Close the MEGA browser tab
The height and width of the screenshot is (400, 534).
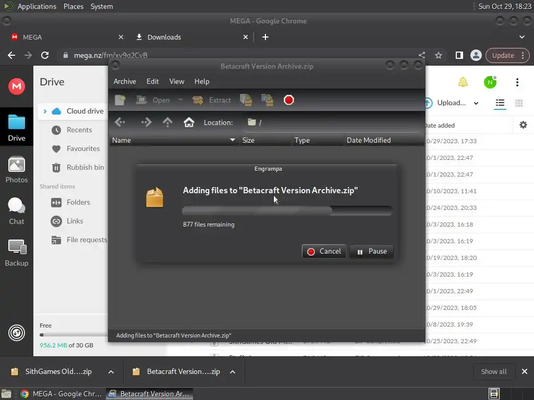click(x=121, y=37)
